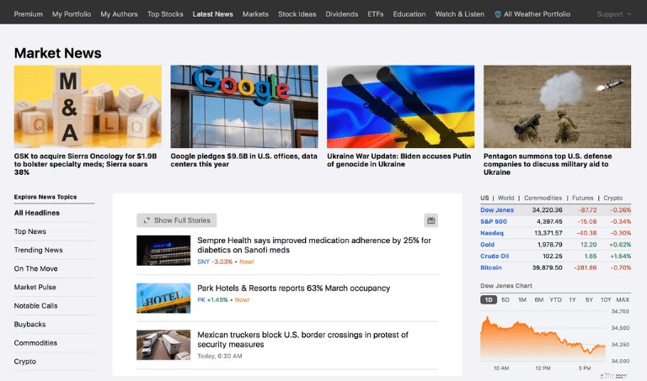
Task: Open the Latest News section
Action: tap(212, 14)
